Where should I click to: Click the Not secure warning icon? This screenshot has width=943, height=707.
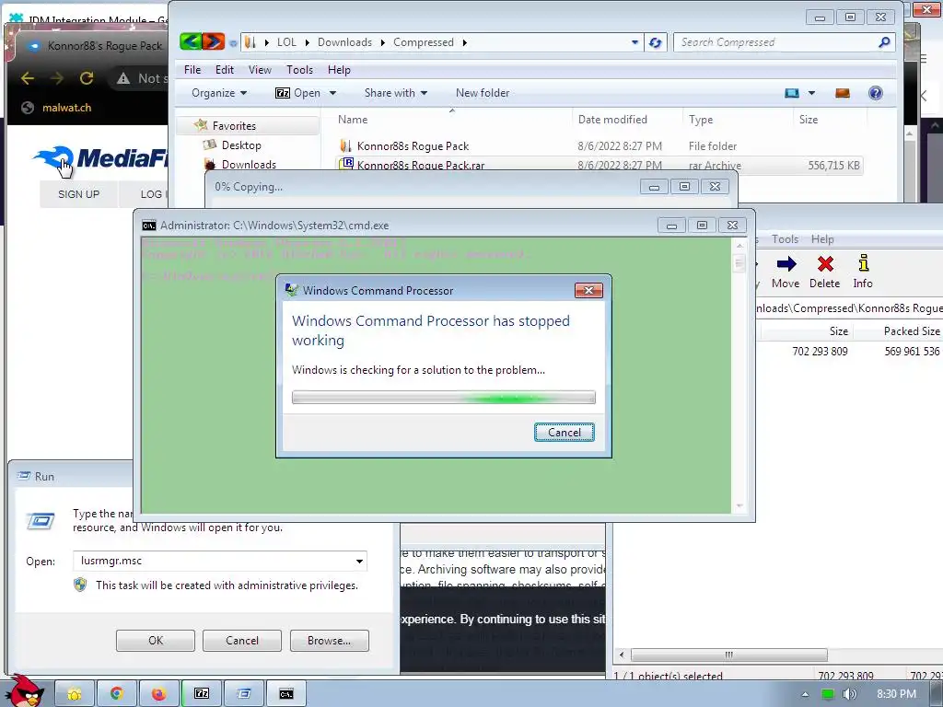pos(123,78)
